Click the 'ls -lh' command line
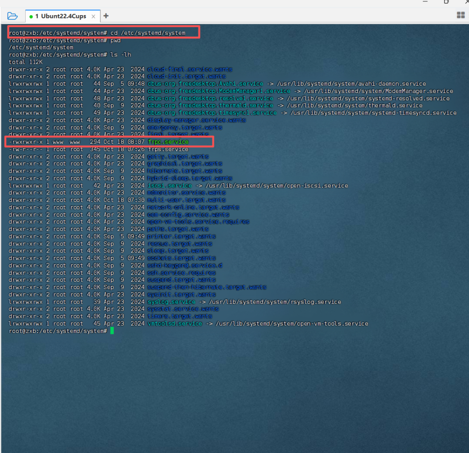Viewport: 469px width, 453px height. 120,55
